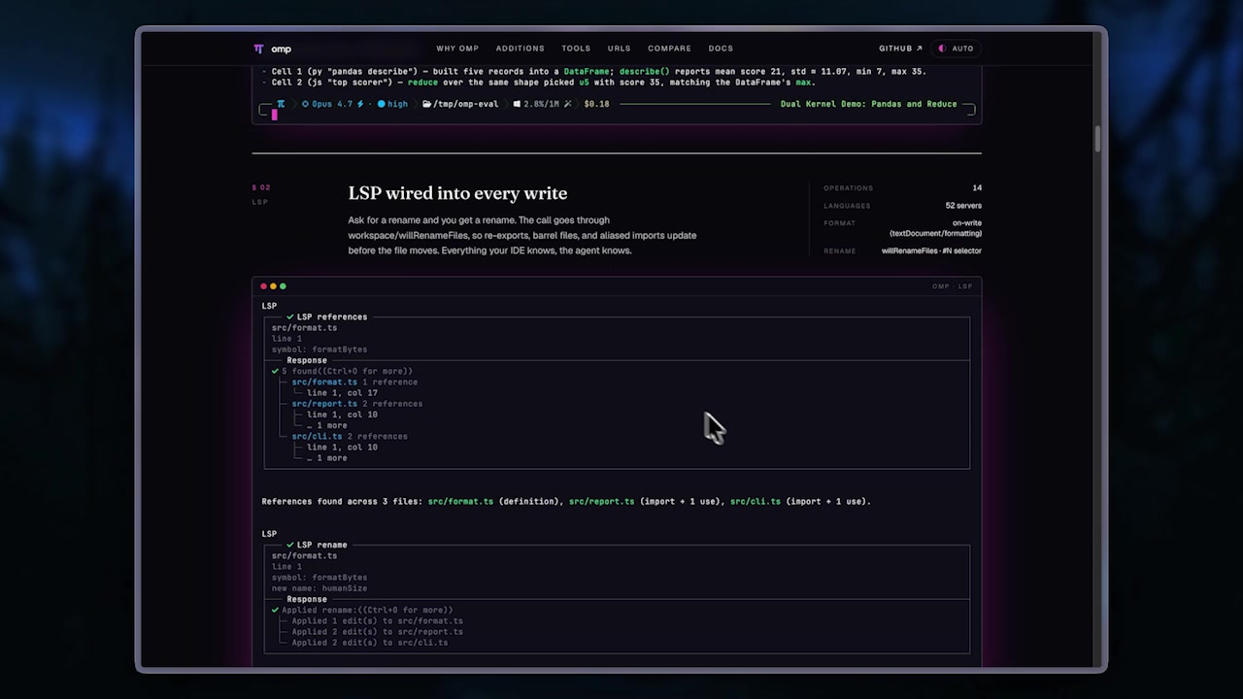Click the circle icon before Opus 4.7
1243x699 pixels.
[x=305, y=104]
